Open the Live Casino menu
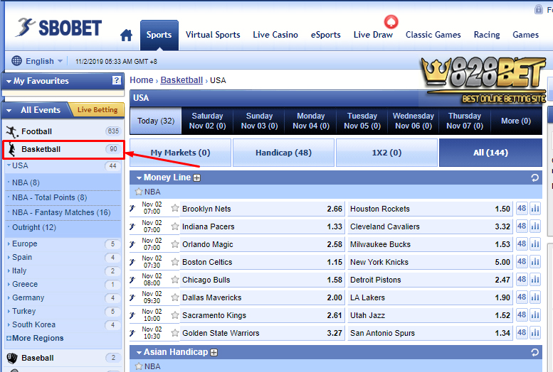The width and height of the screenshot is (553, 372). point(275,35)
